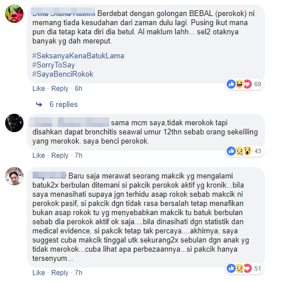Click heart reaction icon beside count 69
This screenshot has width=281, height=282.
(247, 84)
